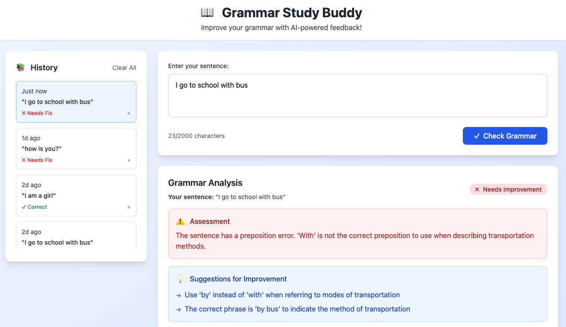Focus the sentence input text box
Screen dimensions: 566x327
(x=357, y=95)
